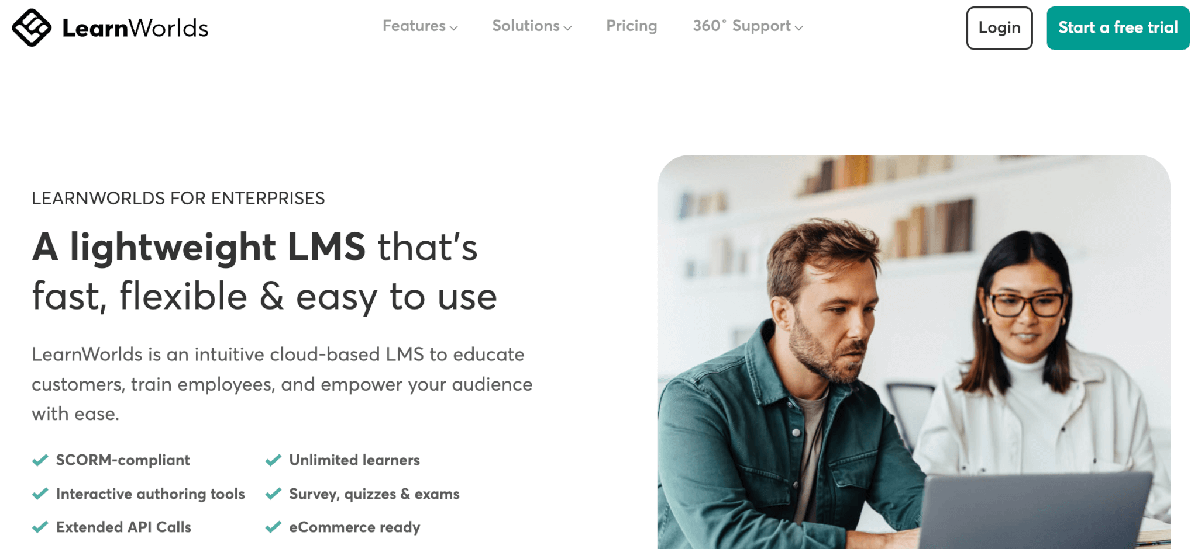Click the checkmark beside SCORM-compliant

40,460
